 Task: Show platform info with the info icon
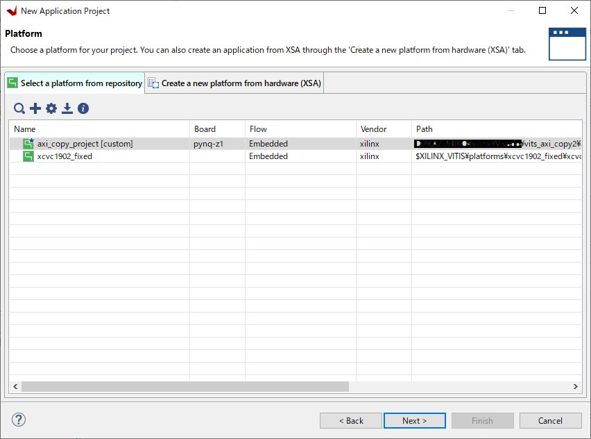point(83,109)
